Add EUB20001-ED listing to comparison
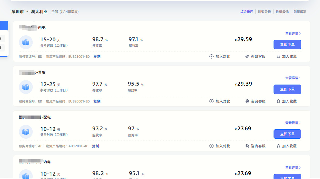The height and width of the screenshot is (179, 320). (220, 101)
